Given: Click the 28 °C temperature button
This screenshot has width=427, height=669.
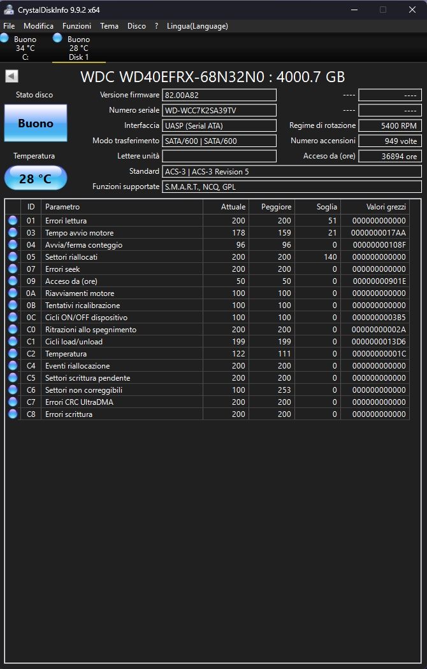Looking at the screenshot, I should tap(36, 178).
